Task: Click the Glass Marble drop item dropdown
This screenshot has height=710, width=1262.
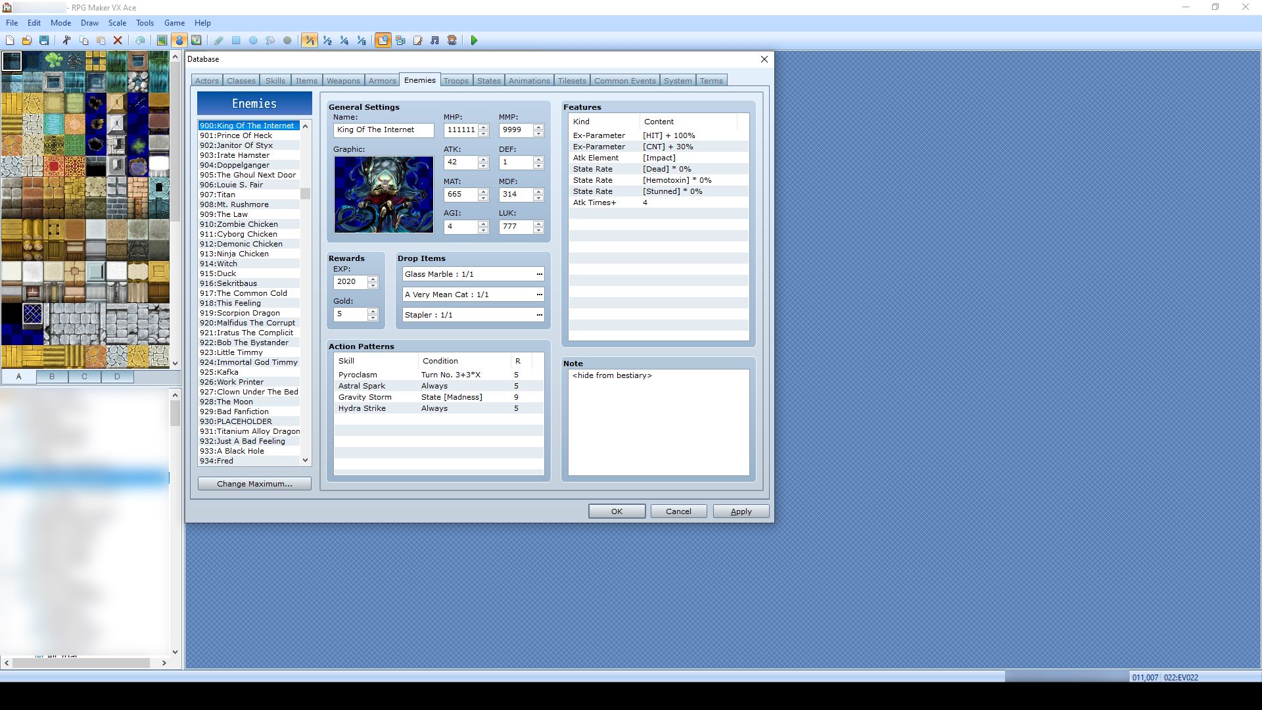Action: point(540,274)
